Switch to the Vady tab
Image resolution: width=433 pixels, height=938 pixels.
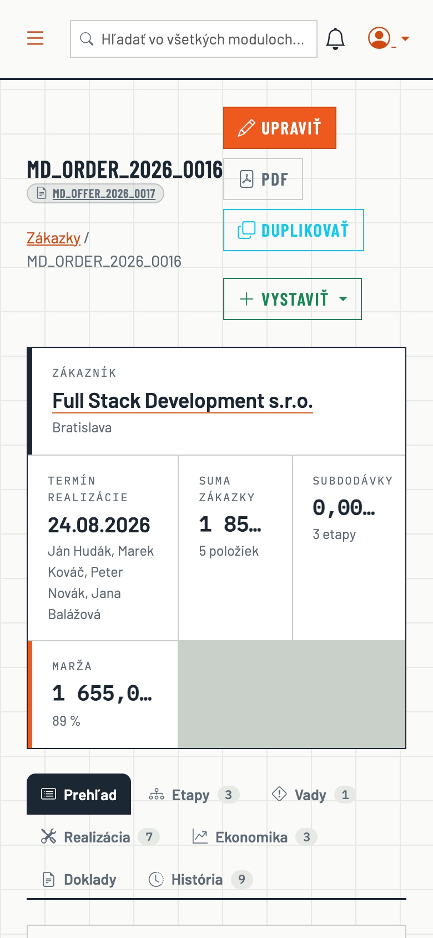[x=314, y=795]
